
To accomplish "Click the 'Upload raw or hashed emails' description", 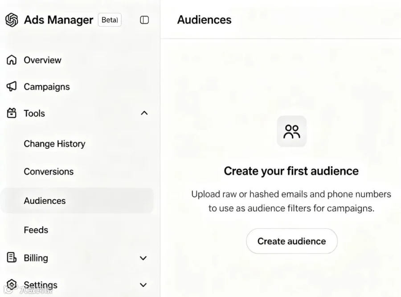I will [x=291, y=201].
